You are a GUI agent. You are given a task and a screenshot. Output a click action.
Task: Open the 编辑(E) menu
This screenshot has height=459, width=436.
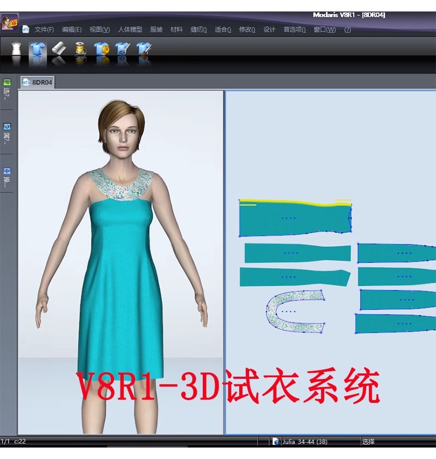[x=72, y=29]
